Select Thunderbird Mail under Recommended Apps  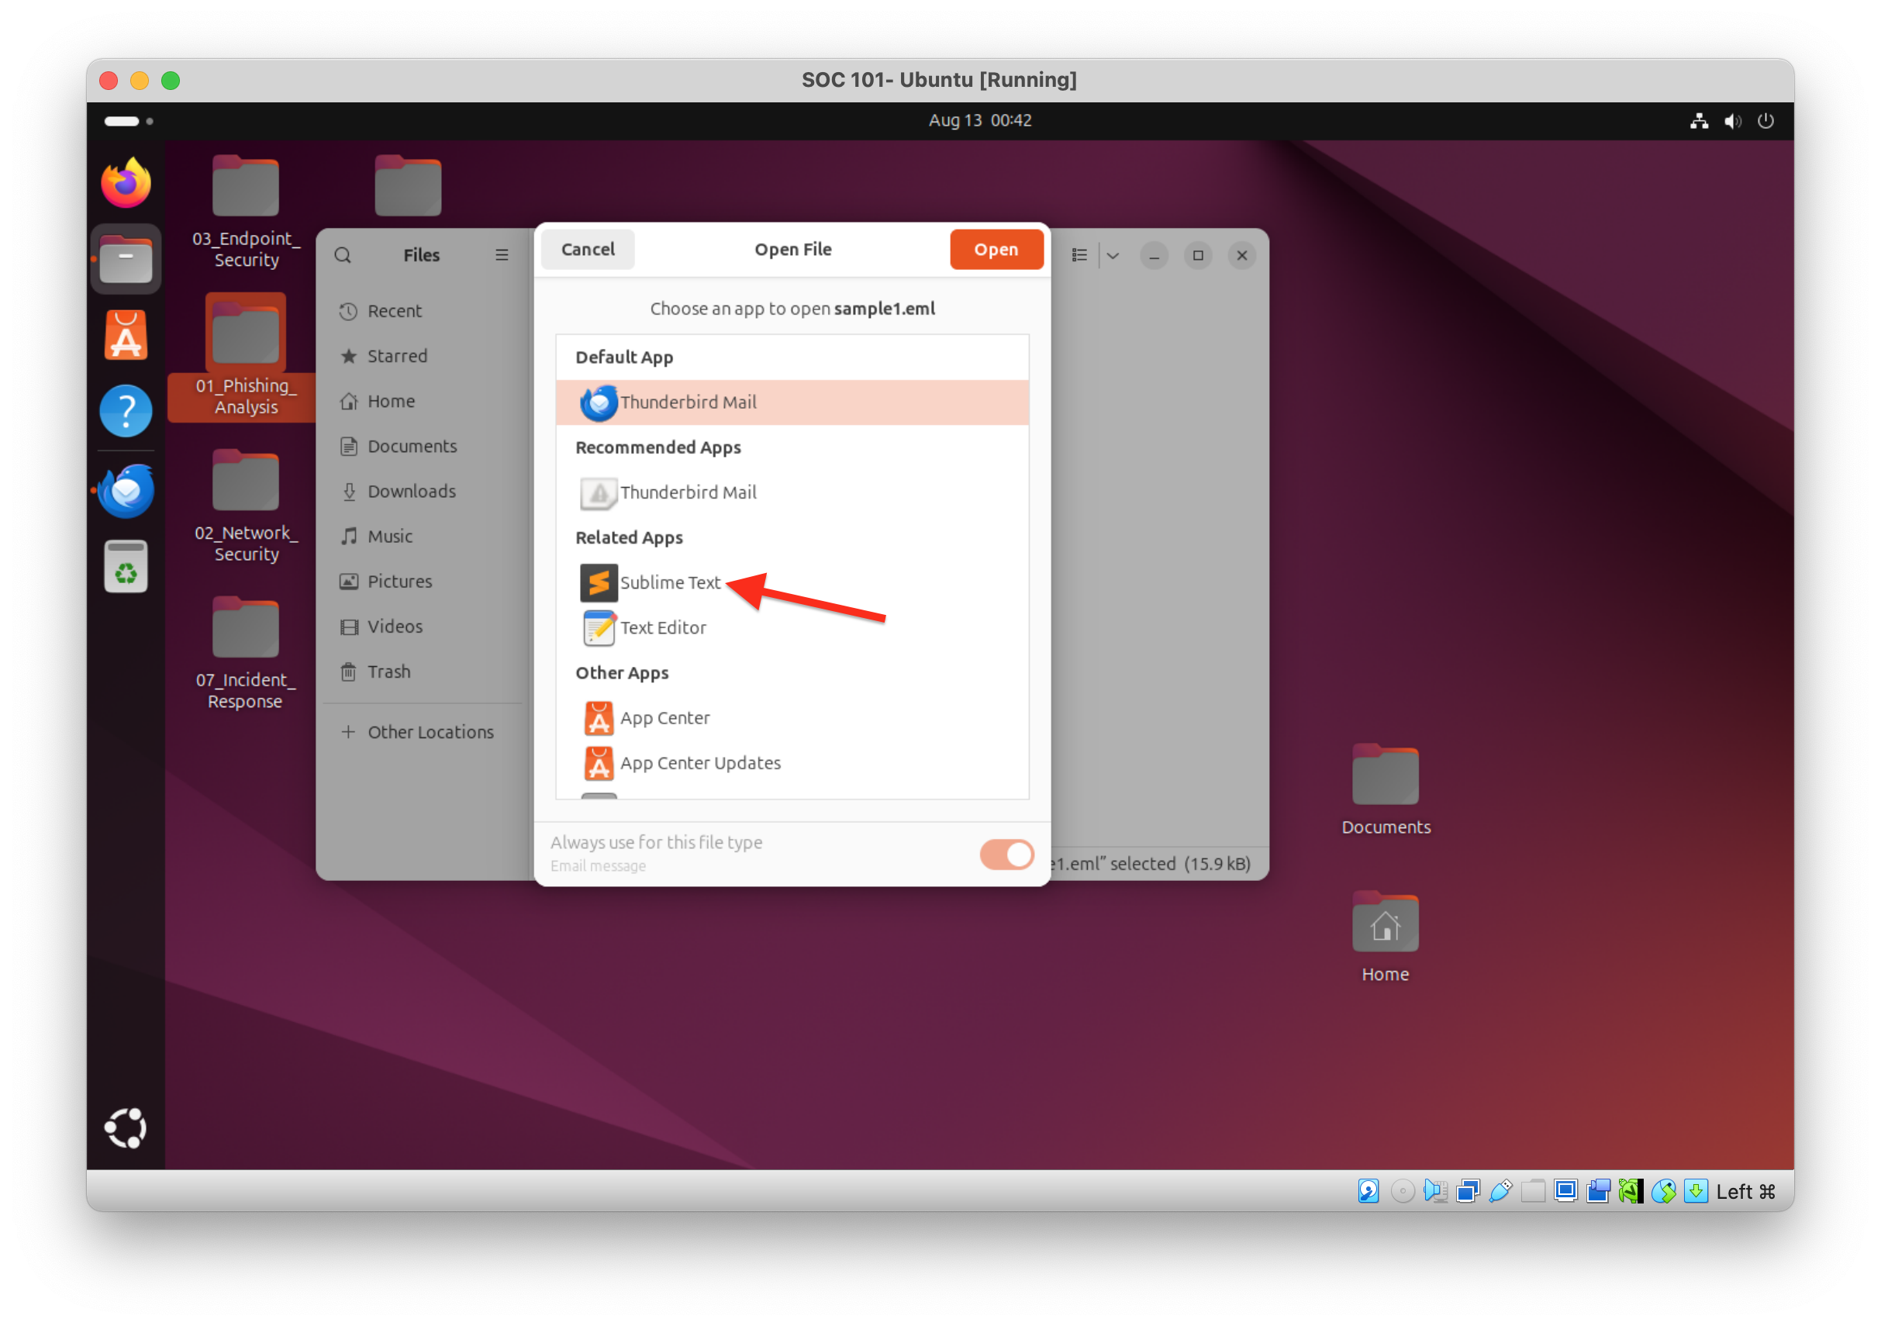[x=792, y=492]
